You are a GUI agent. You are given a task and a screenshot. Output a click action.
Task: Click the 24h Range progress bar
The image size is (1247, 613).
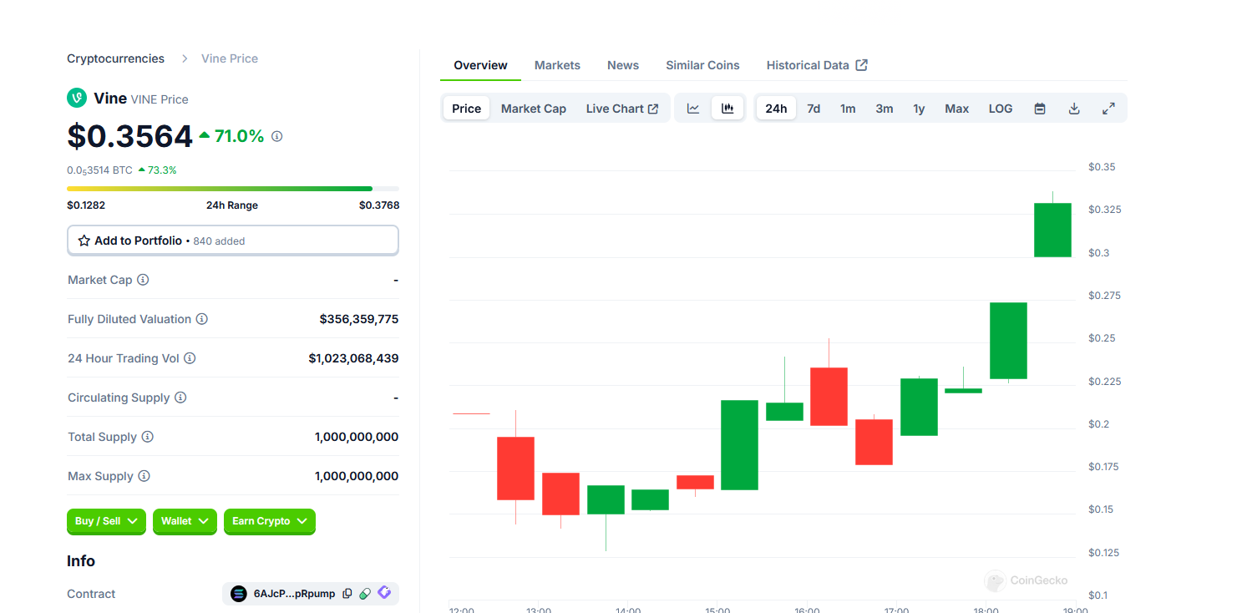[233, 189]
